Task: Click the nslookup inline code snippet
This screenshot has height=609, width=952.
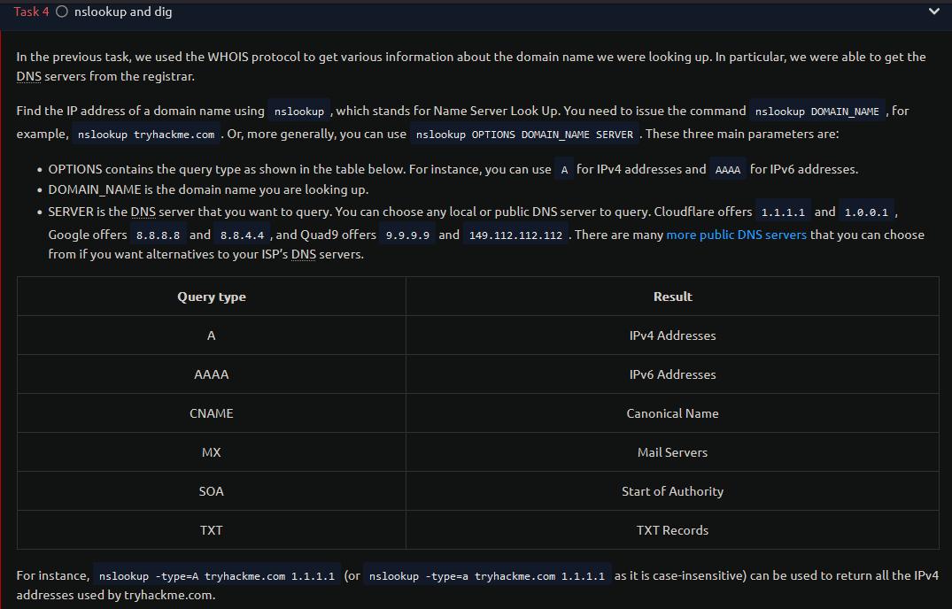Action: (x=298, y=111)
